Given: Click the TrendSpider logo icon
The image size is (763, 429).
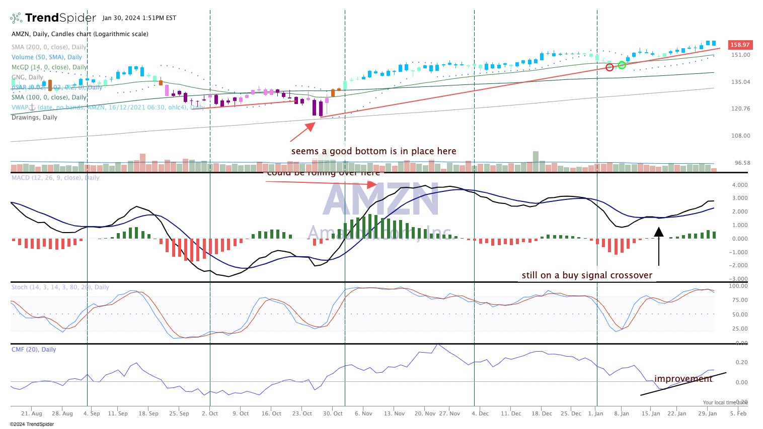Looking at the screenshot, I should click(x=16, y=19).
